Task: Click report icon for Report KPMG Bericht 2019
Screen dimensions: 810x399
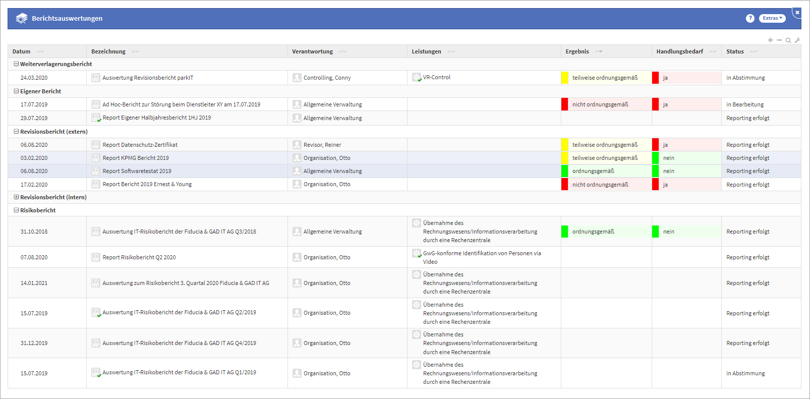Action: [x=96, y=158]
